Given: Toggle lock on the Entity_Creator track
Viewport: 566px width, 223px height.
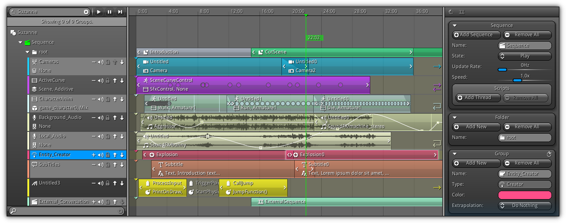Looking at the screenshot, I should tap(108, 155).
